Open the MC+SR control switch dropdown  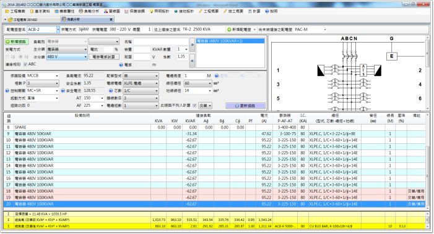click(x=57, y=91)
